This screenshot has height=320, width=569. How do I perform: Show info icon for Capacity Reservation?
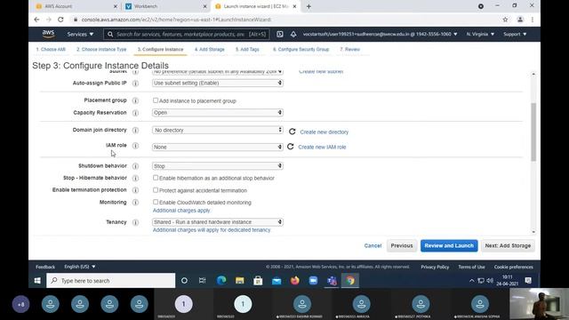coord(135,113)
